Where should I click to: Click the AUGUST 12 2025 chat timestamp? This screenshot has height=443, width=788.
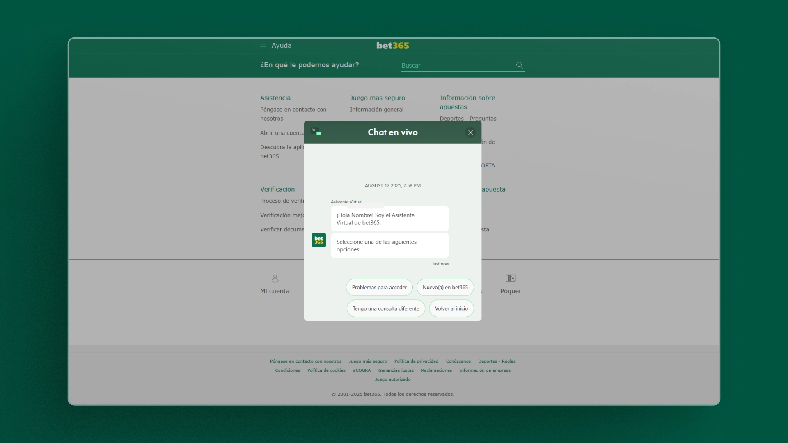pos(393,186)
